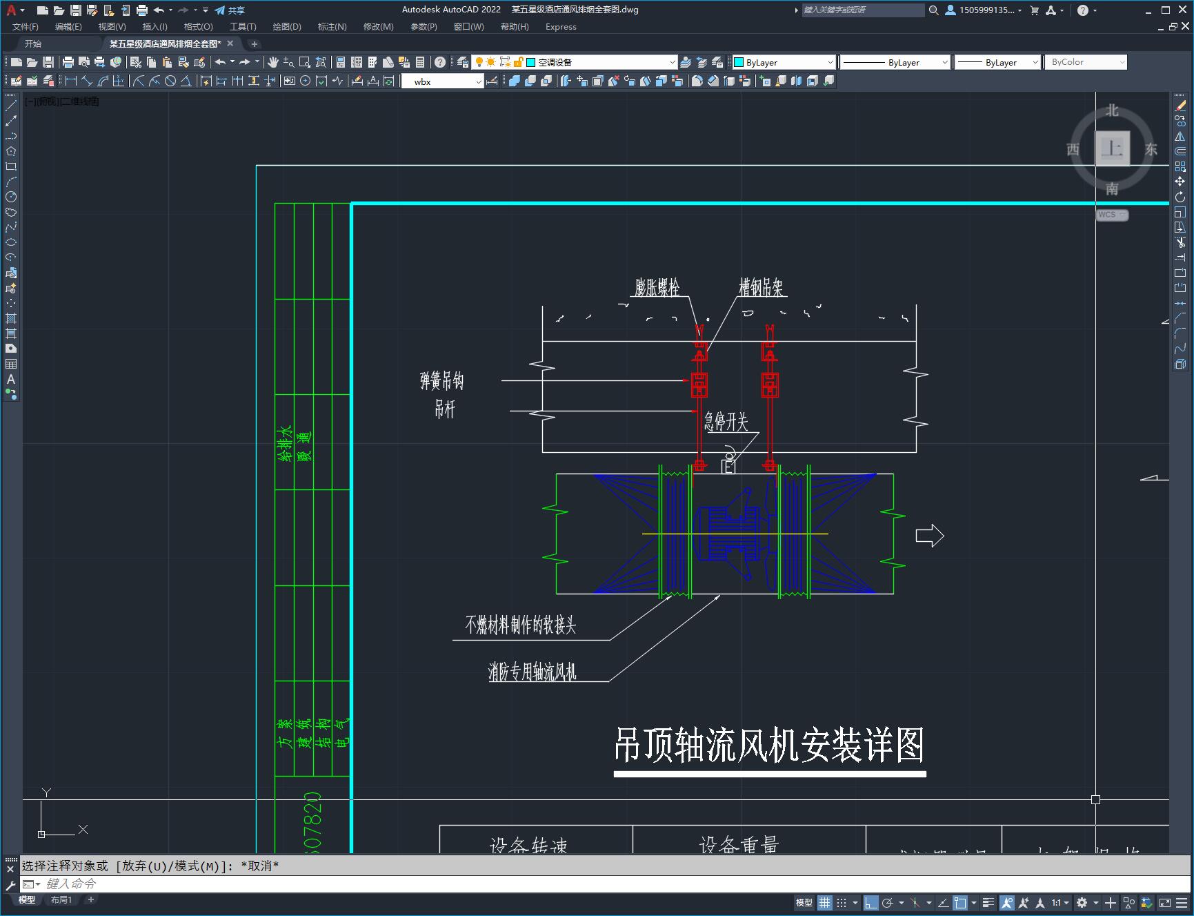This screenshot has height=916, width=1194.
Task: Click the Angular Dimension icon
Action: (x=186, y=81)
